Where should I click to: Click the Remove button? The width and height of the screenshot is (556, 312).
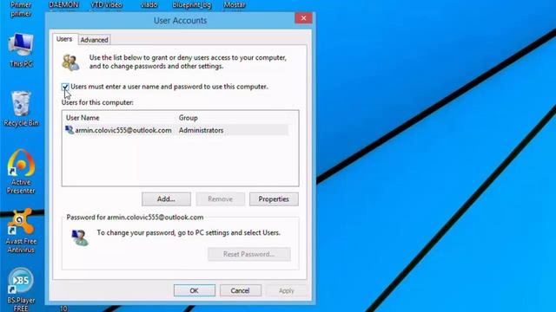(220, 199)
